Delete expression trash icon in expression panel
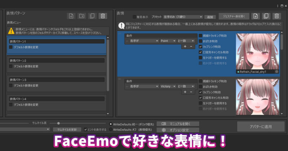 (276, 16)
